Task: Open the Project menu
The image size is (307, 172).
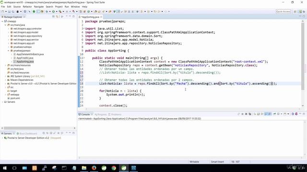Action: [x=59, y=7]
